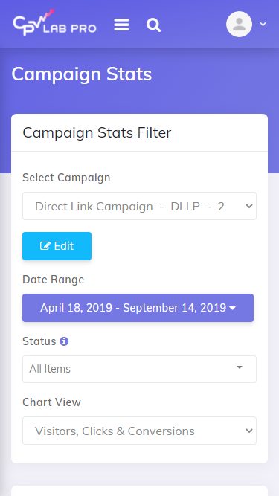279x496 pixels.
Task: Click the pencil icon inside Edit
Action: (x=45, y=246)
